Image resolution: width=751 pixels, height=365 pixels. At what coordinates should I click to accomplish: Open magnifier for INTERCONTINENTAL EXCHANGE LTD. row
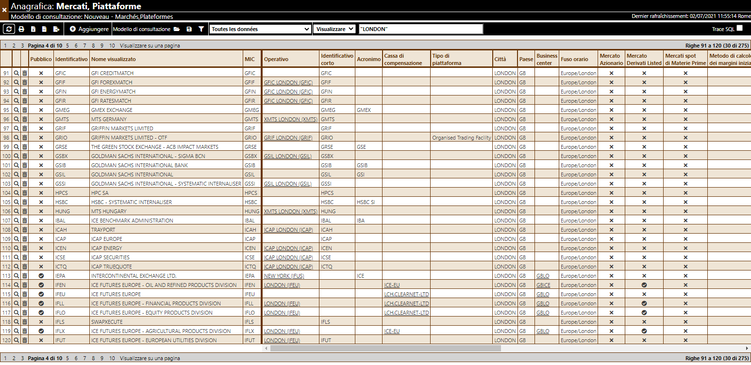coord(17,276)
